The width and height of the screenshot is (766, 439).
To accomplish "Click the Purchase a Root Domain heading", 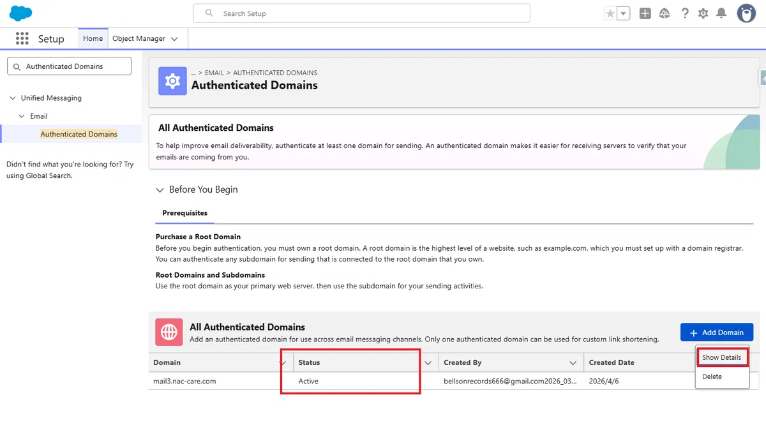I will (198, 237).
